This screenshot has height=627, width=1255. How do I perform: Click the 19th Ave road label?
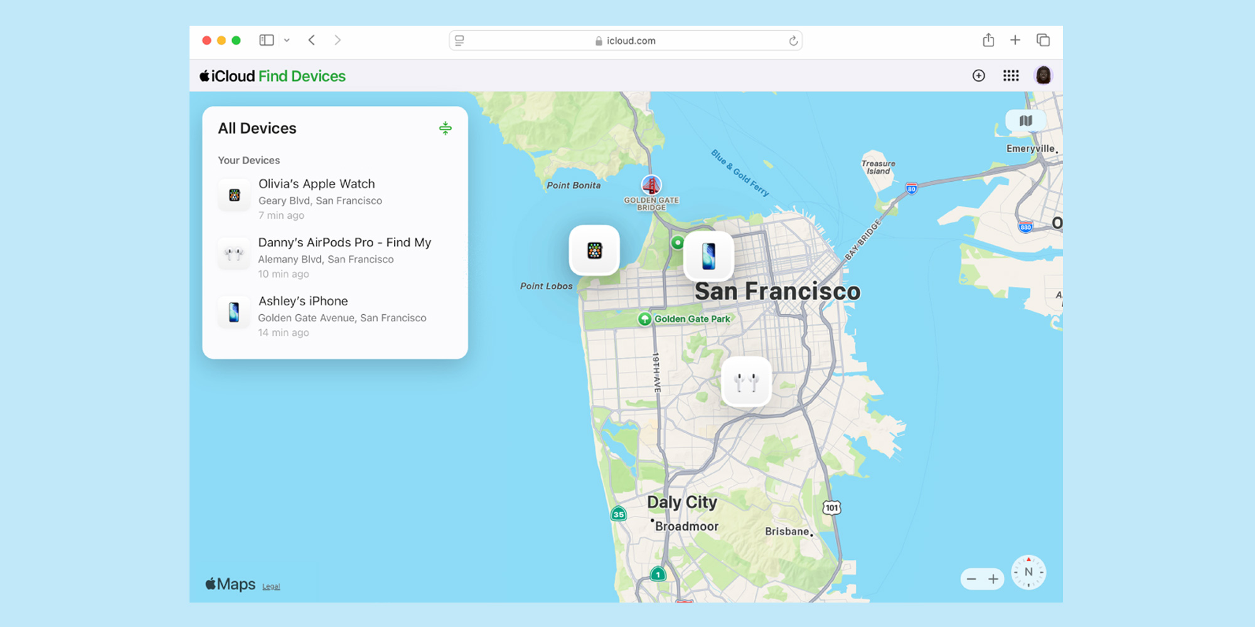(x=656, y=372)
